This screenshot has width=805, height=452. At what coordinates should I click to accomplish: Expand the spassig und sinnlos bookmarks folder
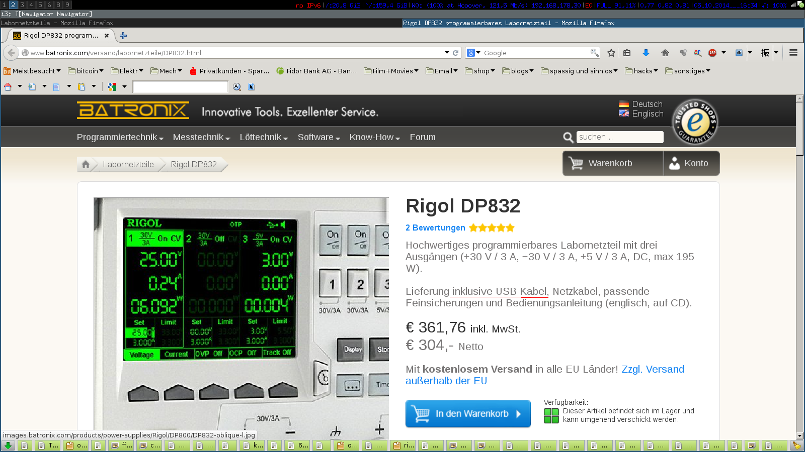[x=580, y=71]
